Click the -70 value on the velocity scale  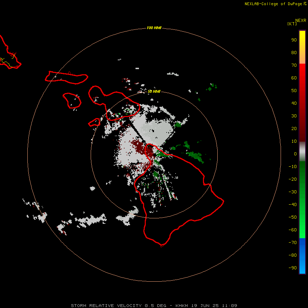(x=293, y=243)
